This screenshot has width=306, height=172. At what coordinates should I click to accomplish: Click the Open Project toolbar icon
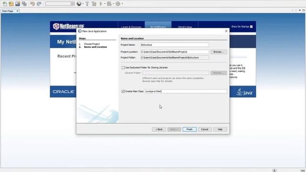pyautogui.click(x=18, y=4)
